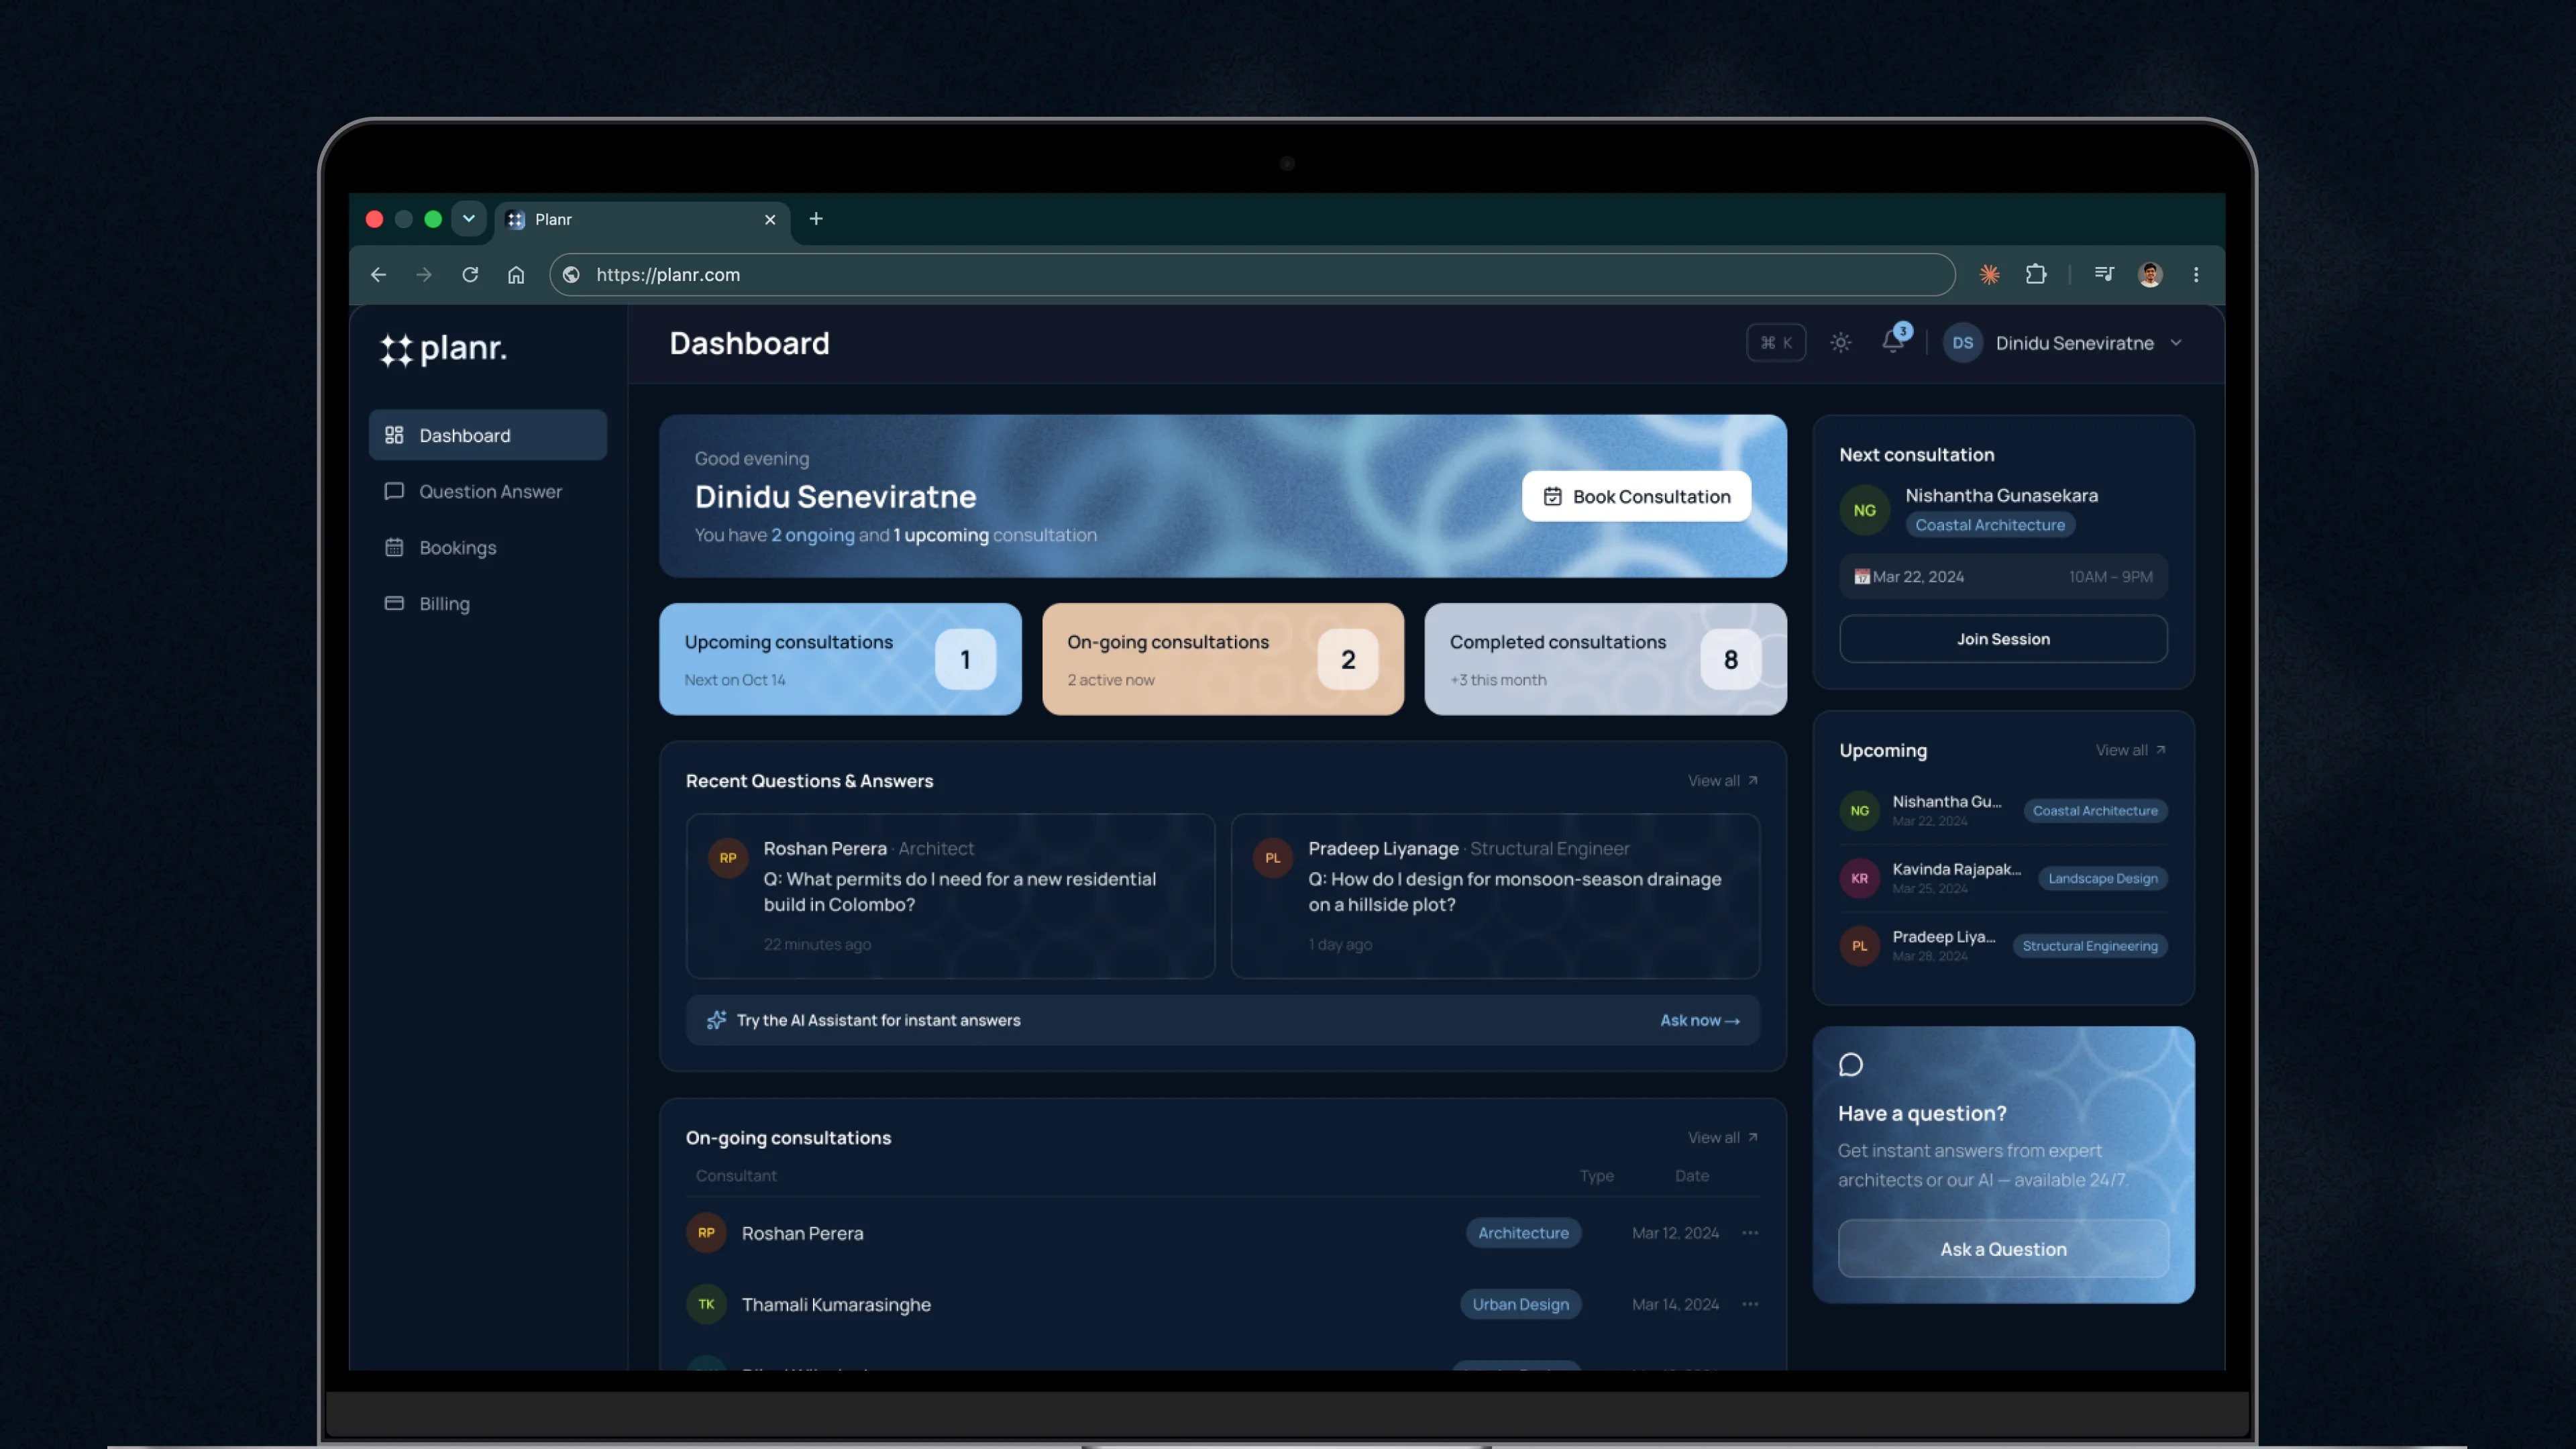
Task: Open browser three-dot menu
Action: pyautogui.click(x=2196, y=274)
